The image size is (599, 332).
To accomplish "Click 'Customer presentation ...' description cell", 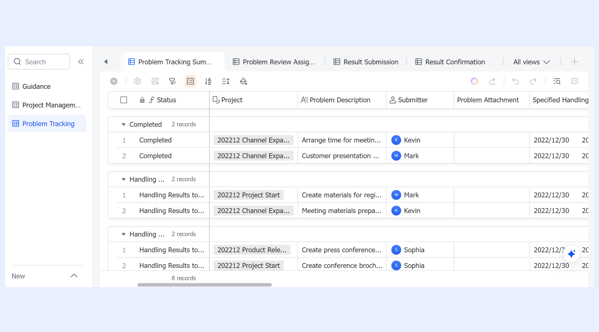I will tap(342, 156).
